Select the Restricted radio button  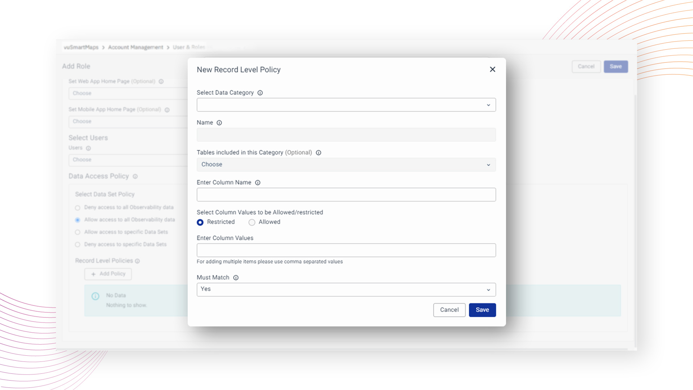[x=200, y=222]
